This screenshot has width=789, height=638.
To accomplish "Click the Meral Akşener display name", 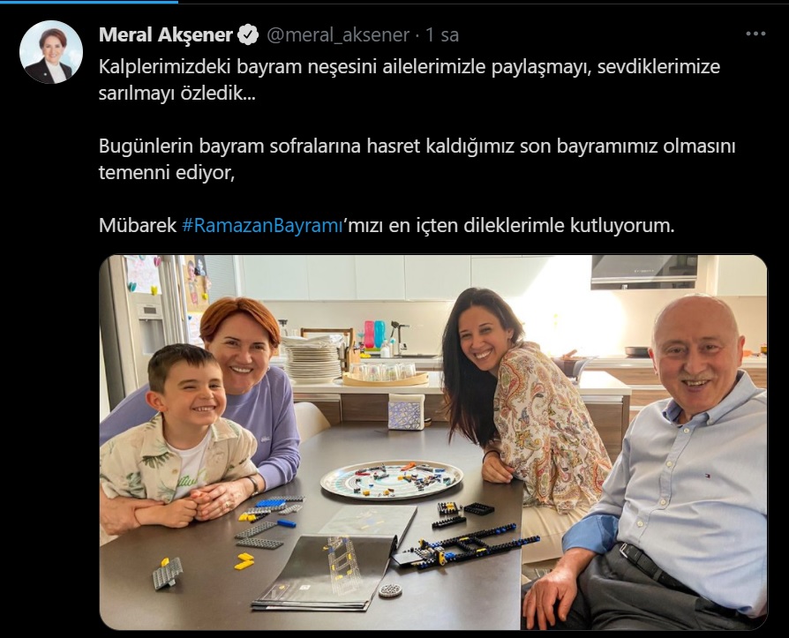I will pyautogui.click(x=166, y=34).
